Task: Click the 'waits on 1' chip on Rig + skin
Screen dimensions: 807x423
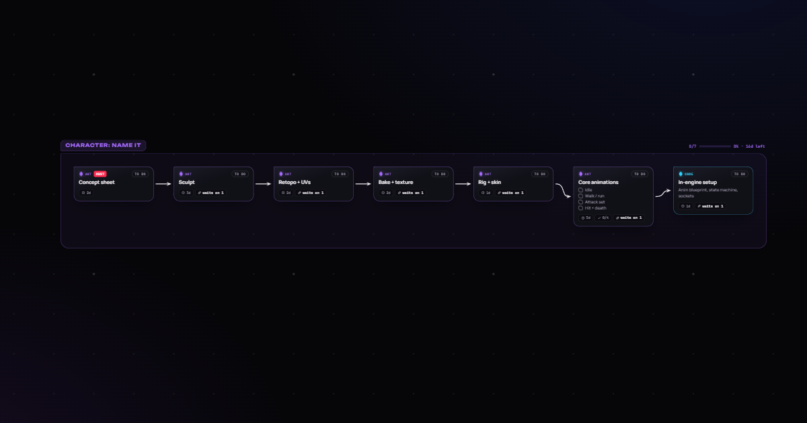Action: tap(510, 193)
